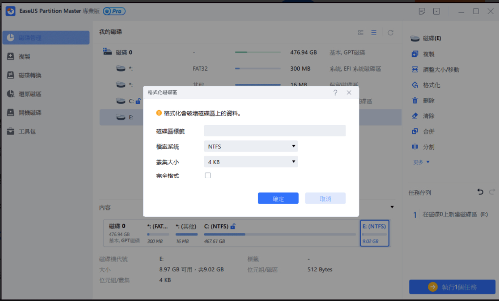Image resolution: width=499 pixels, height=301 pixels.
Task: Click the 刪除 trash icon
Action: coord(415,101)
